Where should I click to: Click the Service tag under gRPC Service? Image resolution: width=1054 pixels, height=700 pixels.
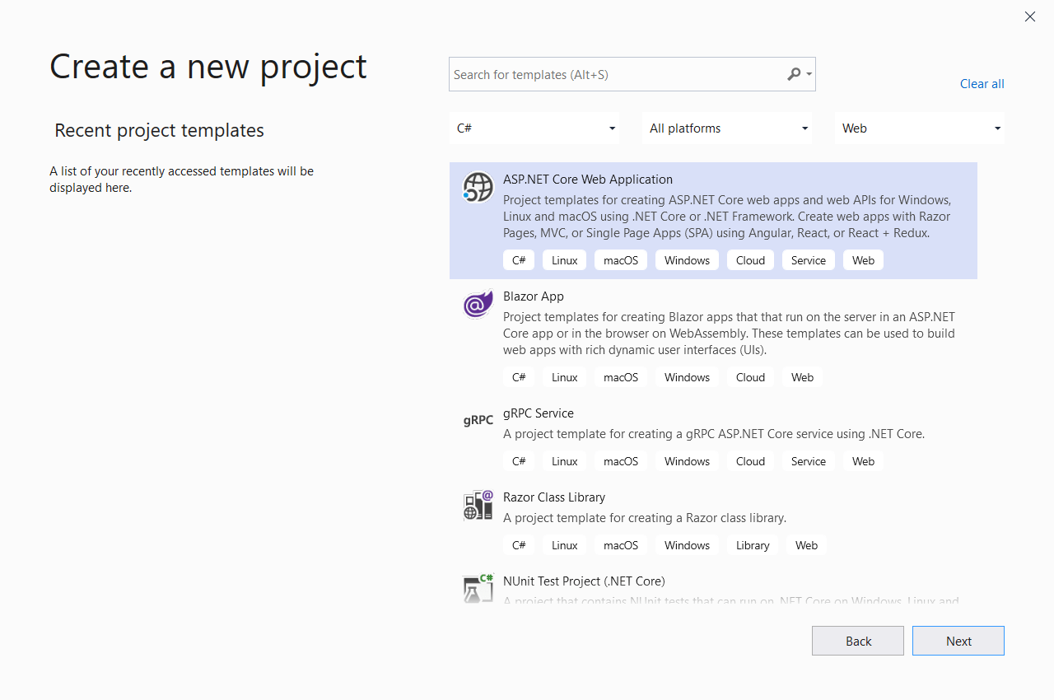tap(808, 460)
